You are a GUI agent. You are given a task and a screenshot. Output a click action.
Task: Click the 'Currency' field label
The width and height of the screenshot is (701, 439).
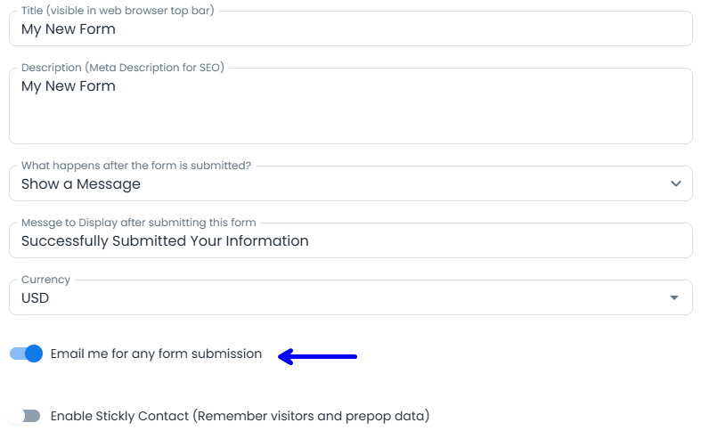click(x=45, y=280)
